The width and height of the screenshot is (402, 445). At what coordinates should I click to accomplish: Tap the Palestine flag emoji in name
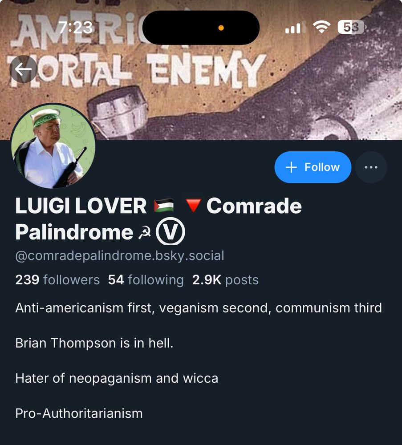[163, 206]
